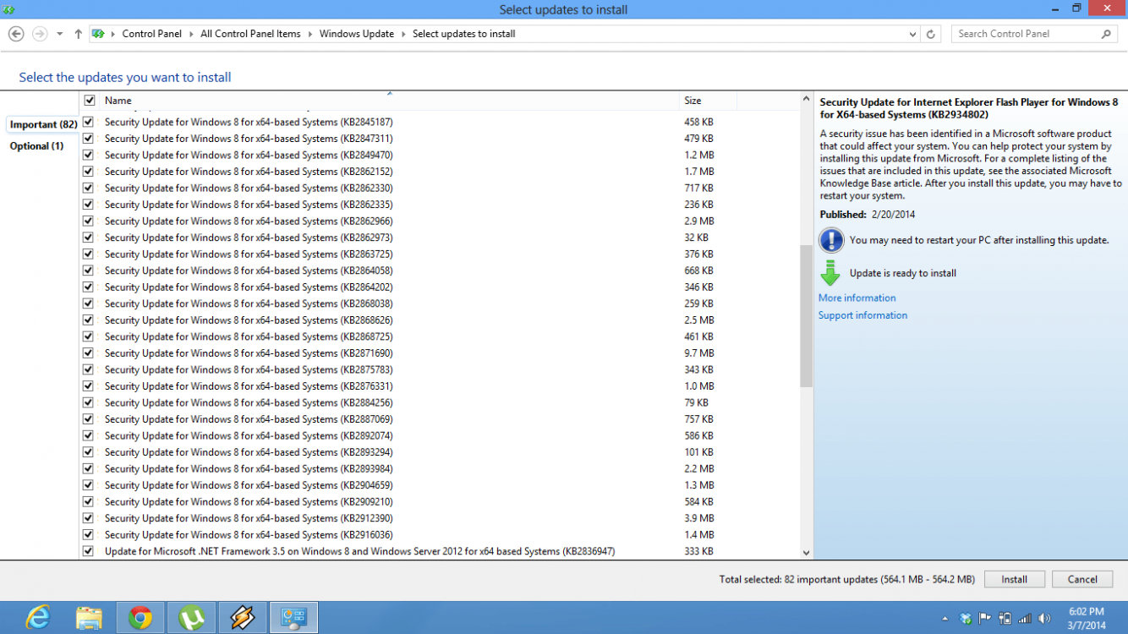The image size is (1128, 634).
Task: Open the volume speaker tray icon
Action: point(1044,619)
